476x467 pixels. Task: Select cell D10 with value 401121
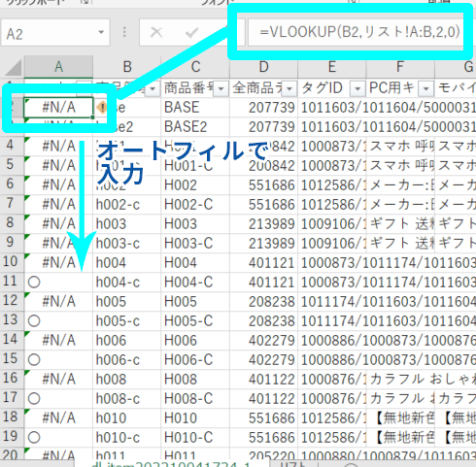pos(263,263)
